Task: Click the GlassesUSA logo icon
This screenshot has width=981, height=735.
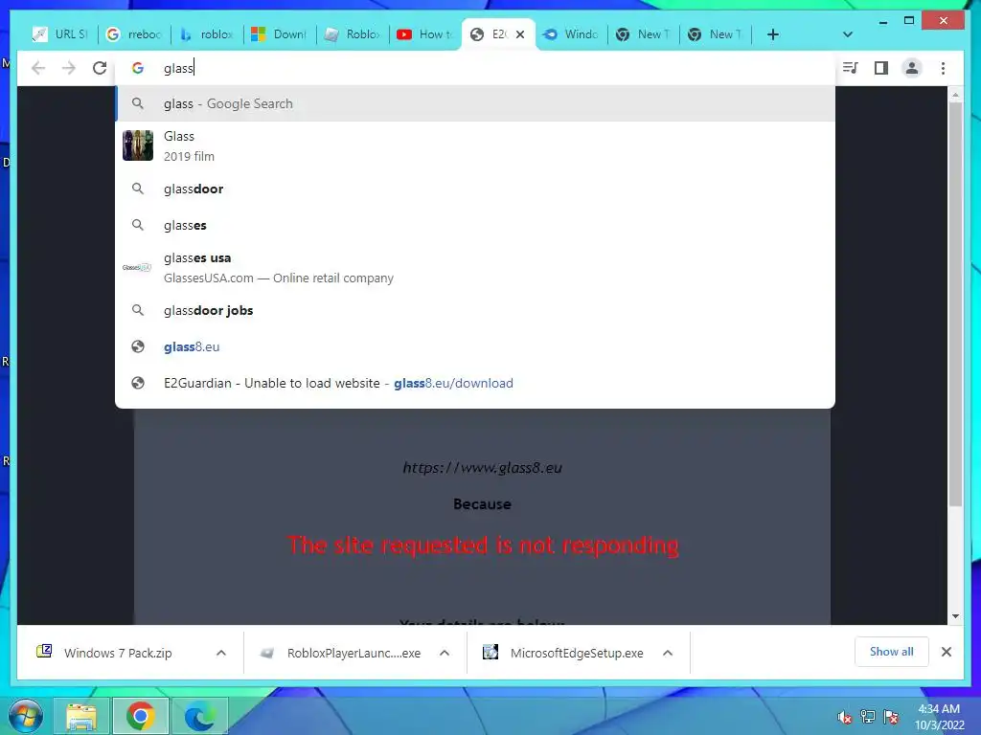Action: point(137,268)
